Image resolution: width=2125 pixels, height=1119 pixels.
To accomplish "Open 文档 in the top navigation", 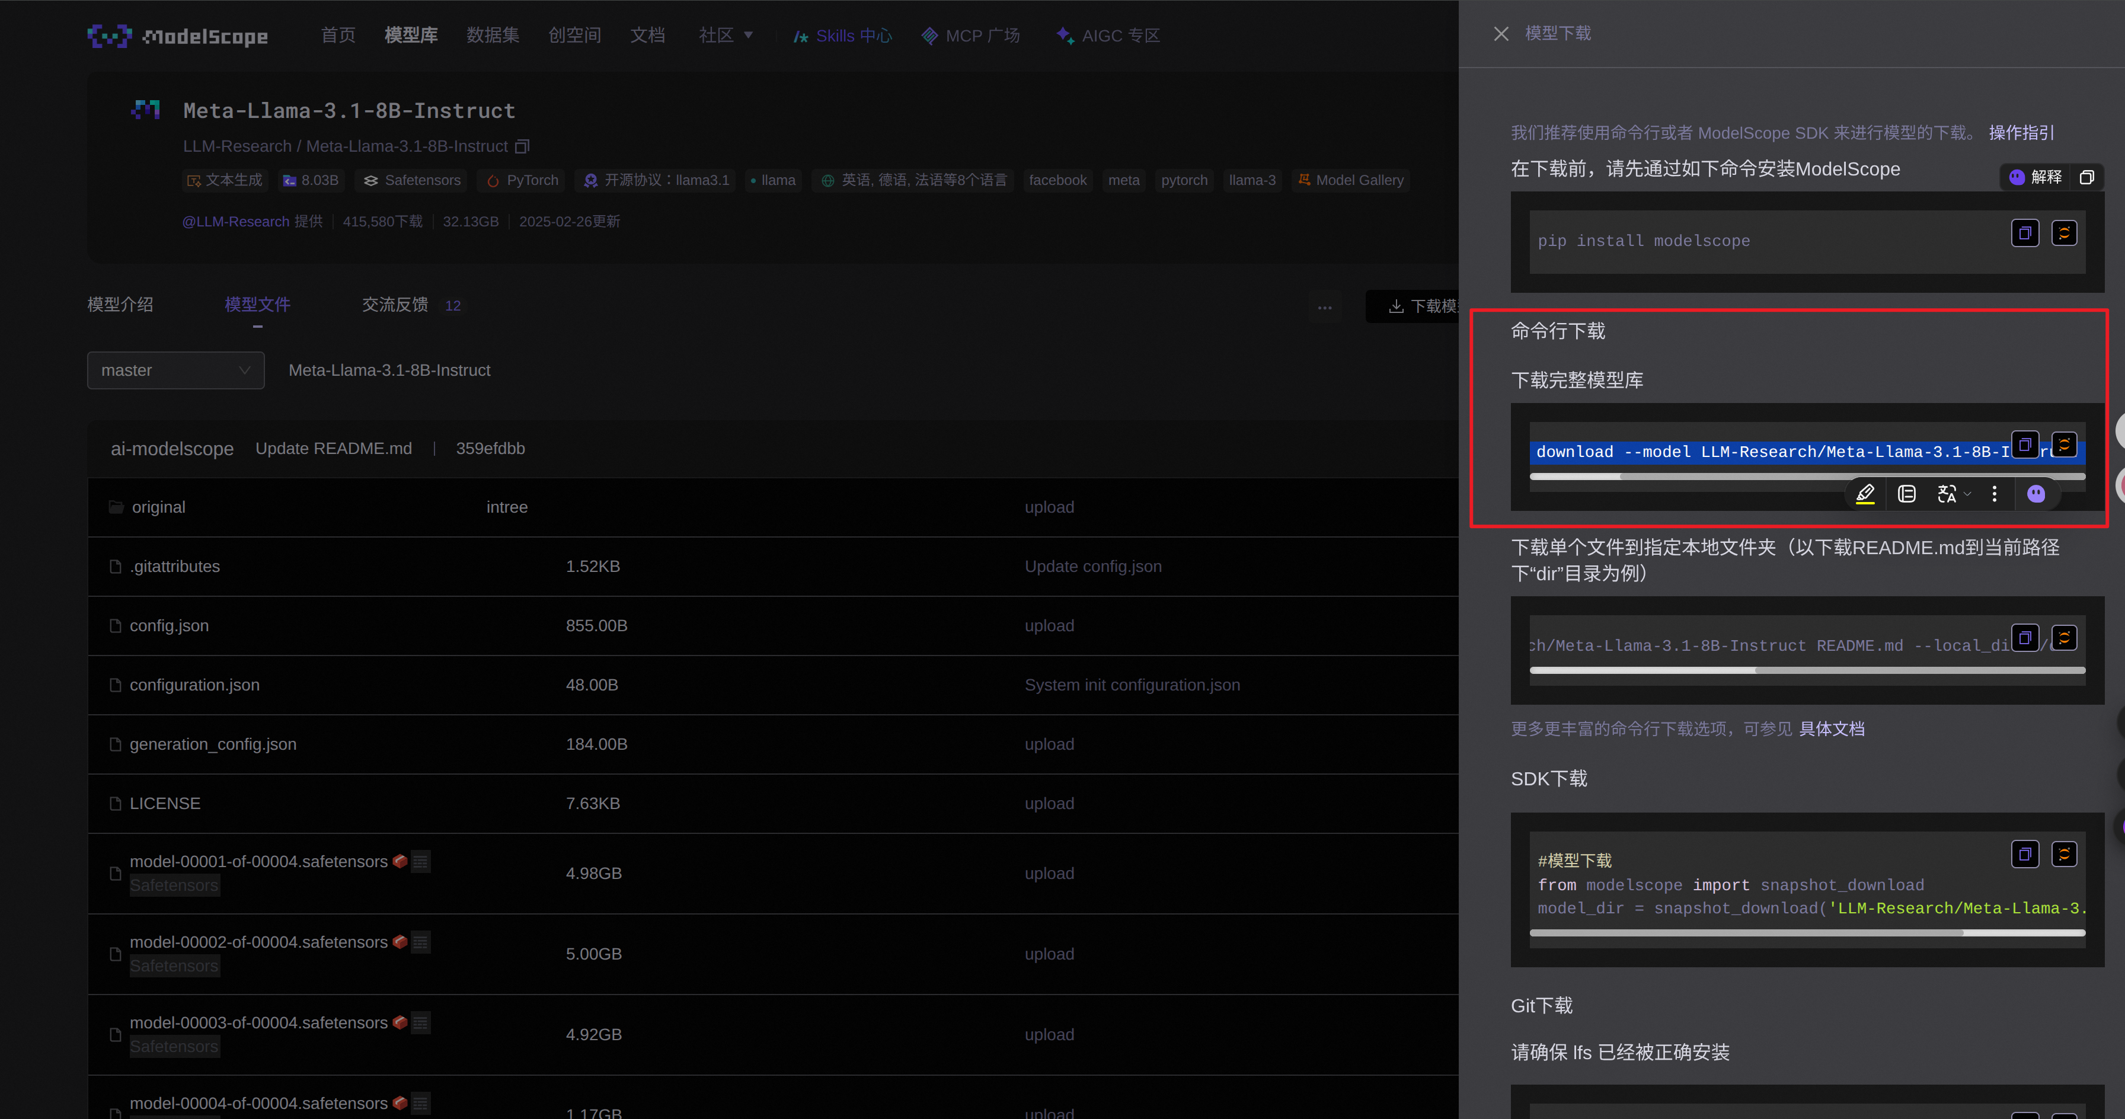I will [x=647, y=36].
